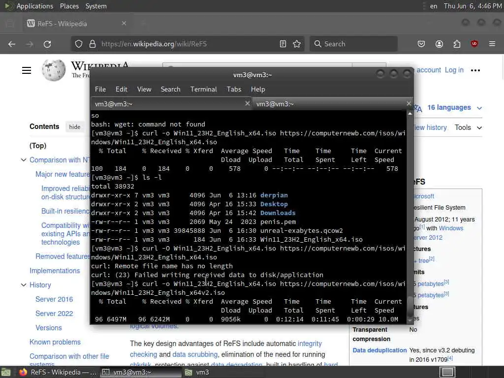Click the en keyboard layout indicator

pos(434,6)
